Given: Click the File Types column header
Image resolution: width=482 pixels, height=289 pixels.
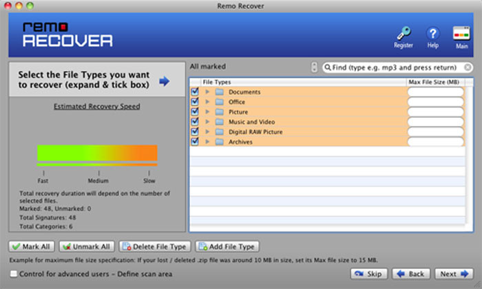Looking at the screenshot, I should 304,82.
